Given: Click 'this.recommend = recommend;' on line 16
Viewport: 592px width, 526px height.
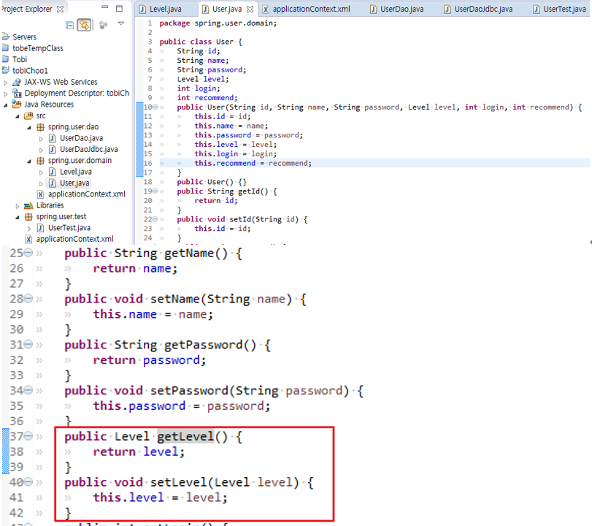Looking at the screenshot, I should 253,163.
